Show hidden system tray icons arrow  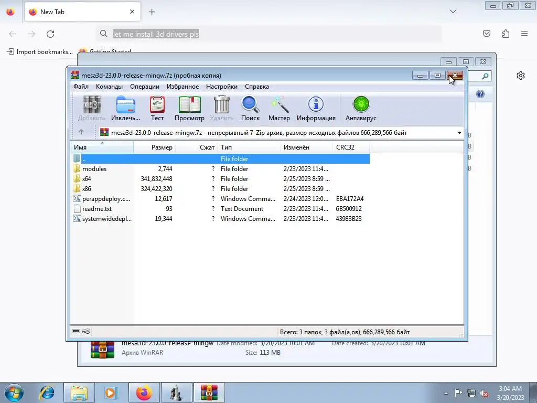point(446,393)
